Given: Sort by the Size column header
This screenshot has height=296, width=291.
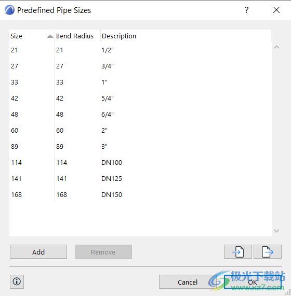Looking at the screenshot, I should (32, 36).
